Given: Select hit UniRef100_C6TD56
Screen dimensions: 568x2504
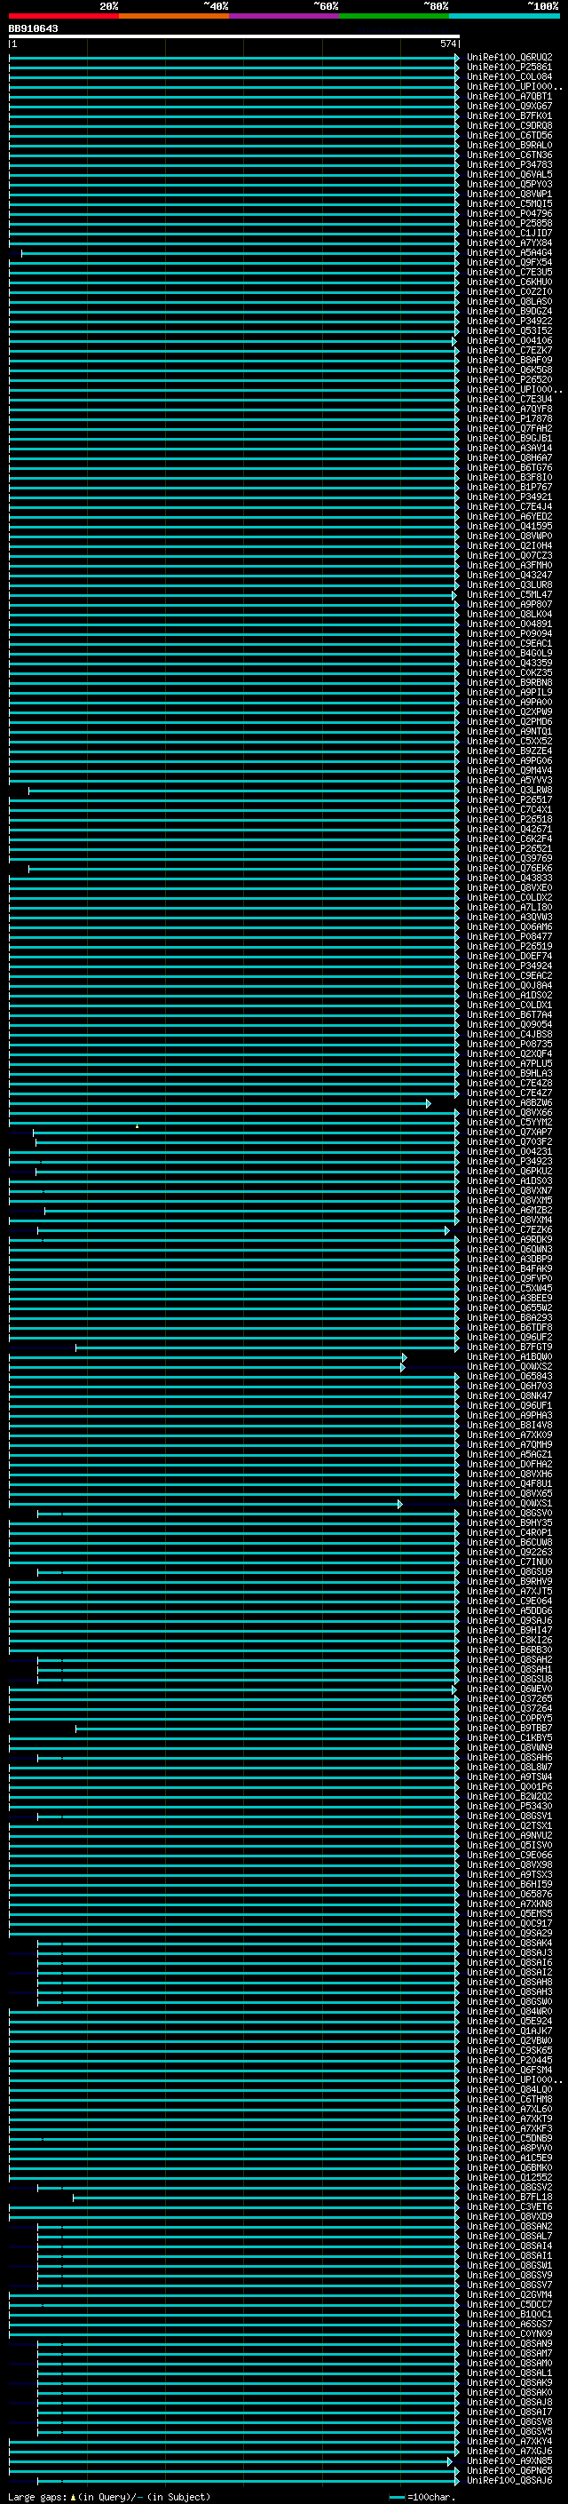Looking at the screenshot, I should 509,135.
